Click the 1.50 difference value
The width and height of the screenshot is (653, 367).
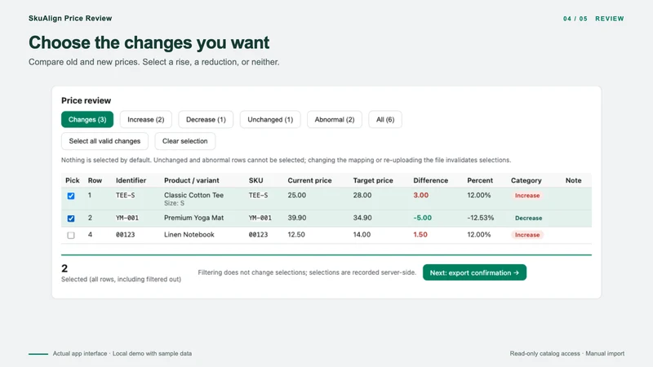click(420, 235)
